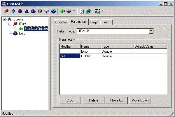This screenshot has width=175, height=117.
Task: Click the Add parameter button
Action: [x=70, y=100]
